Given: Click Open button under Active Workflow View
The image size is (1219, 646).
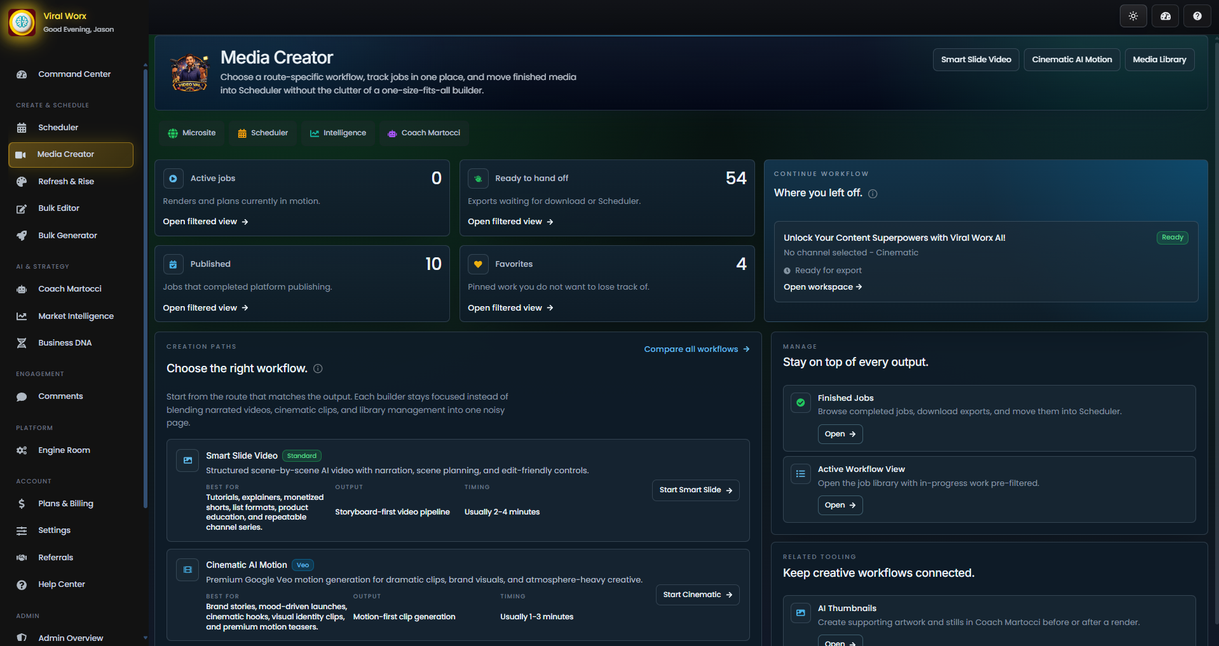Looking at the screenshot, I should [x=840, y=506].
